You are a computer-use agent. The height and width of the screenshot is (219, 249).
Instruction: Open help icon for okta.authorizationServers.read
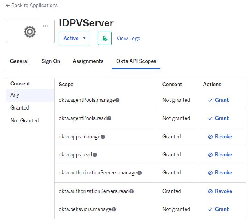coord(132,191)
